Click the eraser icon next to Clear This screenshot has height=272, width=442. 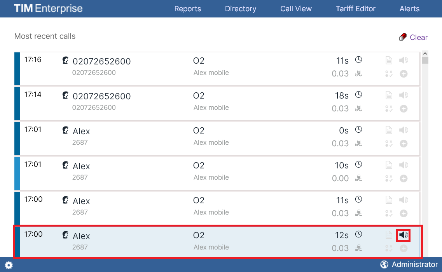tap(403, 37)
